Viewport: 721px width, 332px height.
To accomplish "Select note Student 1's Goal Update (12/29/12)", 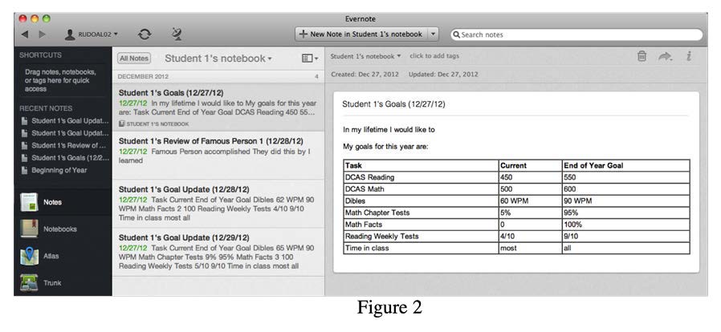I will click(x=218, y=252).
